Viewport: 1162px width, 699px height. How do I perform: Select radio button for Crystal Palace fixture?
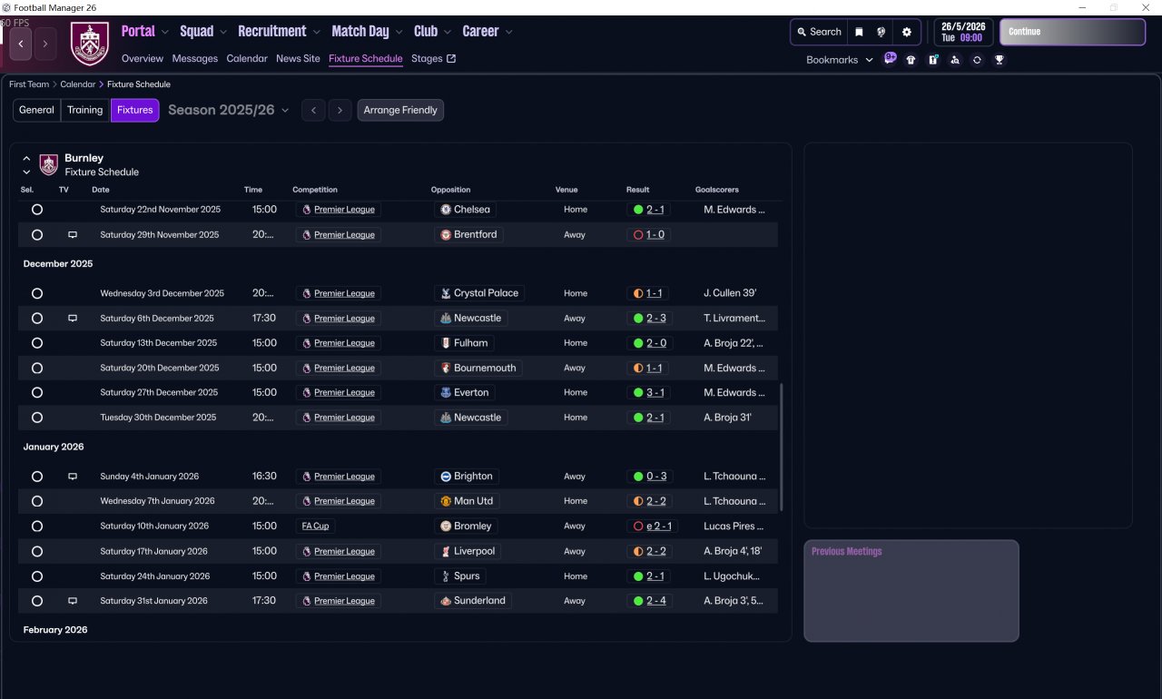pos(37,294)
